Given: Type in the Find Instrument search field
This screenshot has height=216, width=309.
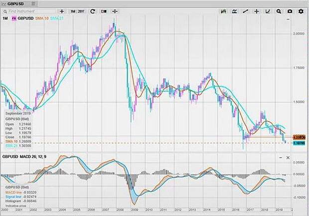Looking at the screenshot, I should coord(29,11).
